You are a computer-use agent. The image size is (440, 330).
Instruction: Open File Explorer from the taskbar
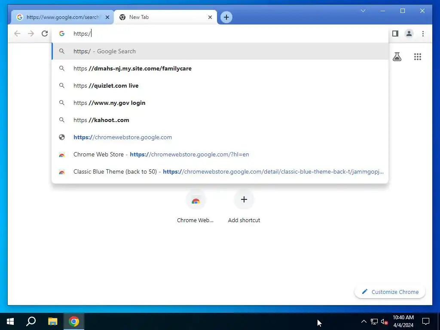coord(52,321)
